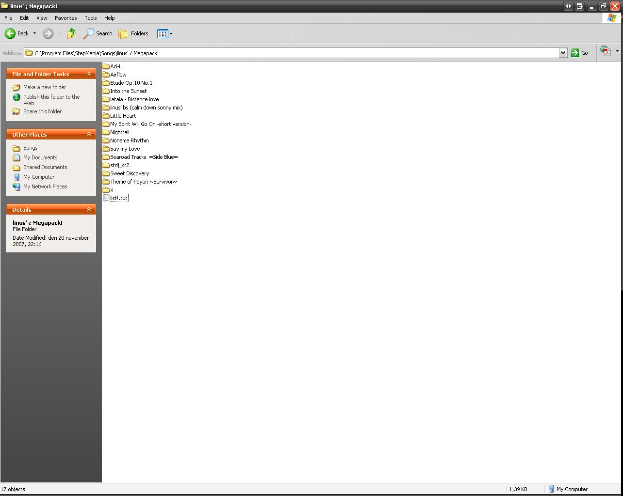623x496 pixels.
Task: Select the Aci-L folder icon
Action: tap(106, 66)
